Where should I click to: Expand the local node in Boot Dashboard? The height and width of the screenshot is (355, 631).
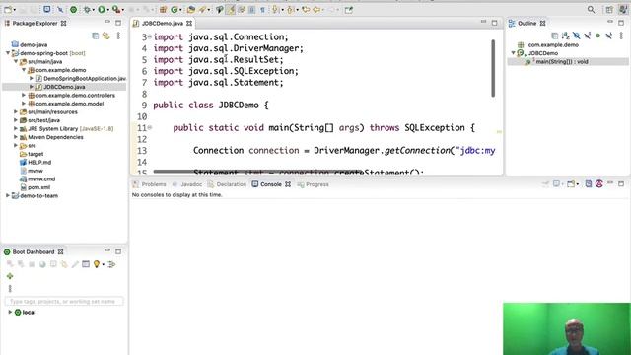tap(10, 312)
